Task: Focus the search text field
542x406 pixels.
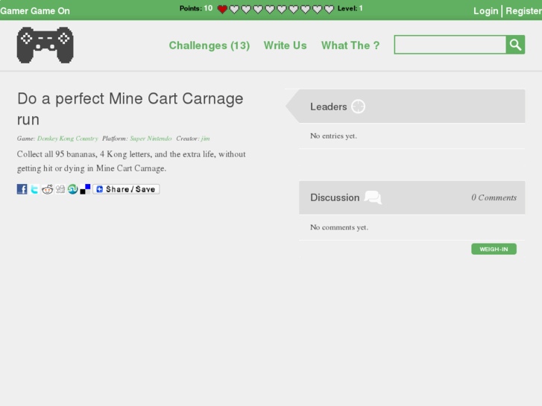Action: point(450,45)
